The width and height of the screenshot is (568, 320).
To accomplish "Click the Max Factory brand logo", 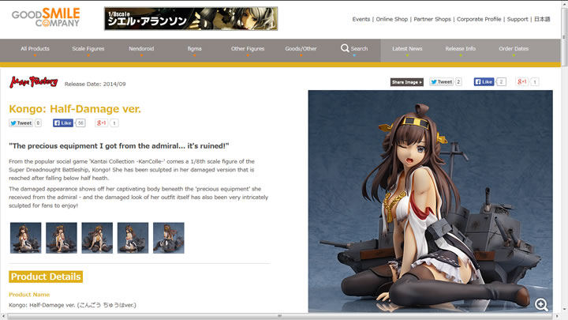I will pos(34,82).
